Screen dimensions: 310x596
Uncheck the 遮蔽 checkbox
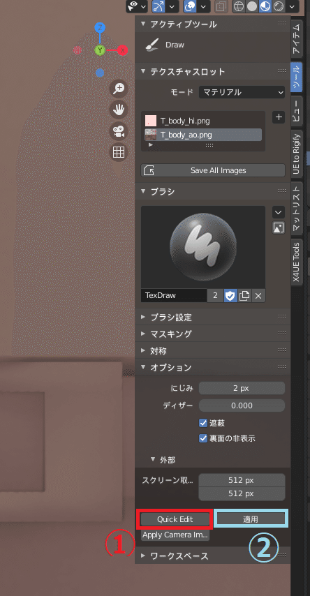click(x=202, y=423)
